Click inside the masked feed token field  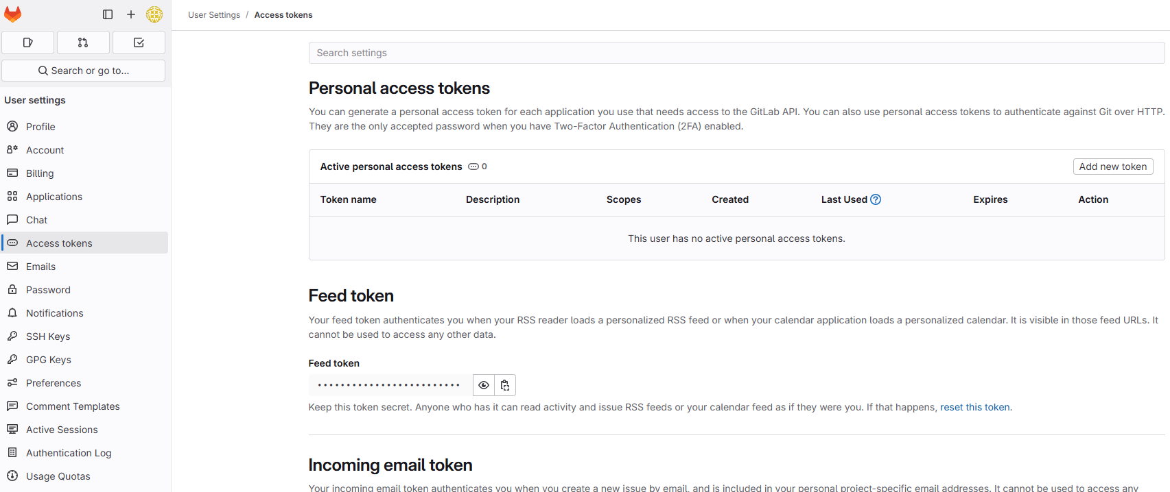(x=390, y=385)
